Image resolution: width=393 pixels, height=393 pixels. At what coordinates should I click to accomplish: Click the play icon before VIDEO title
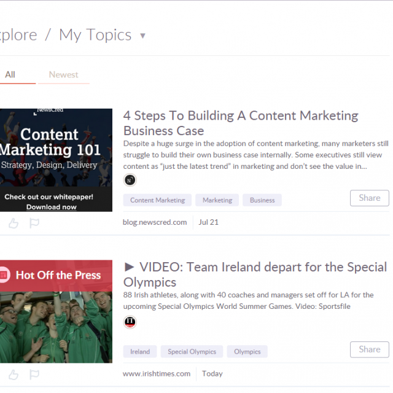point(129,267)
